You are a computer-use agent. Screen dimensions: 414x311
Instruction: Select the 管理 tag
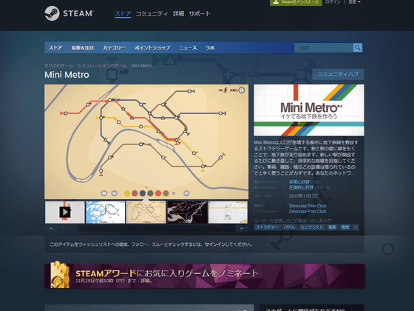(x=345, y=227)
